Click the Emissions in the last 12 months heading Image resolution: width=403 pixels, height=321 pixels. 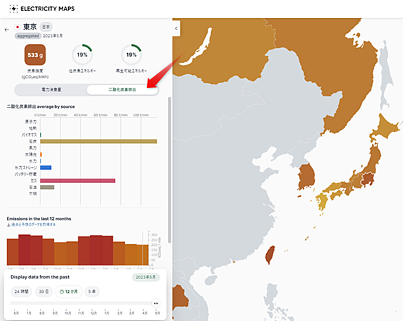tap(39, 219)
